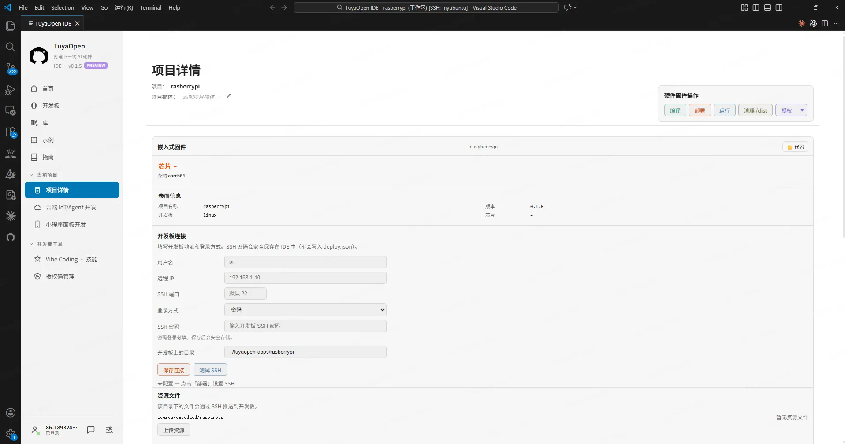The height and width of the screenshot is (444, 845).
Task: Click the ChatGPT icon in editor toolbar
Action: [x=813, y=23]
